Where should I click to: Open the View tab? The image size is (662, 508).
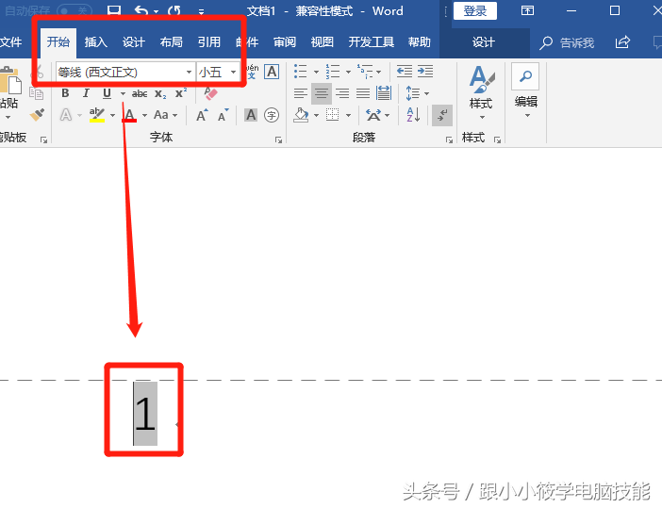323,42
